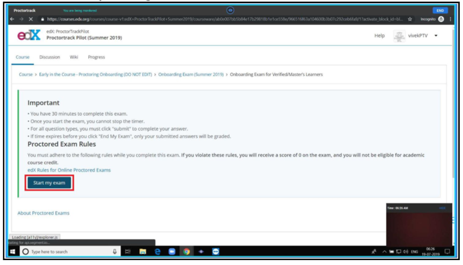Click the padlock site security icon
Viewport: 463px width, 265px height.
tap(42, 19)
